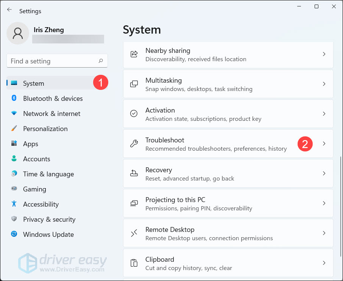This screenshot has height=281, width=343.
Task: Click the user profile avatar icon
Action: [18, 33]
